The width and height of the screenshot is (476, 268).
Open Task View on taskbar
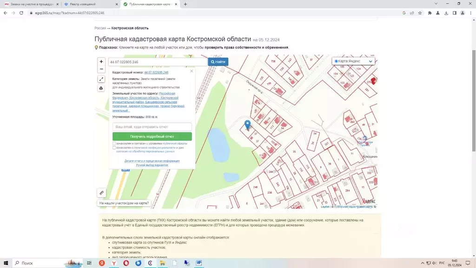89,263
